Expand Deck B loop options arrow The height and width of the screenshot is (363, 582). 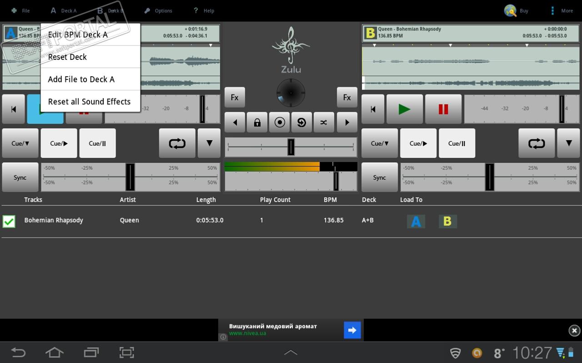tap(568, 143)
